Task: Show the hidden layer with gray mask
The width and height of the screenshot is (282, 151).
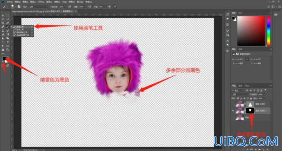Action: click(233, 104)
